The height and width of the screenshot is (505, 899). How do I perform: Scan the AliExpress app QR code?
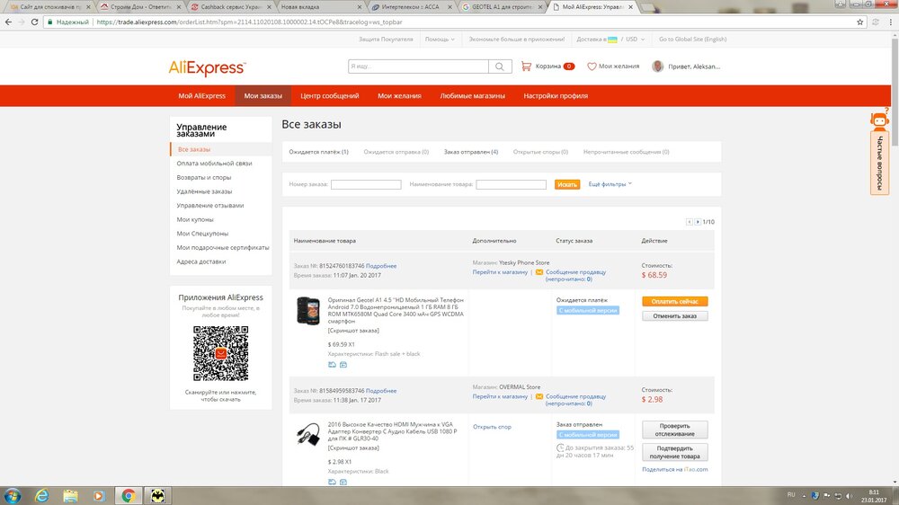click(221, 353)
